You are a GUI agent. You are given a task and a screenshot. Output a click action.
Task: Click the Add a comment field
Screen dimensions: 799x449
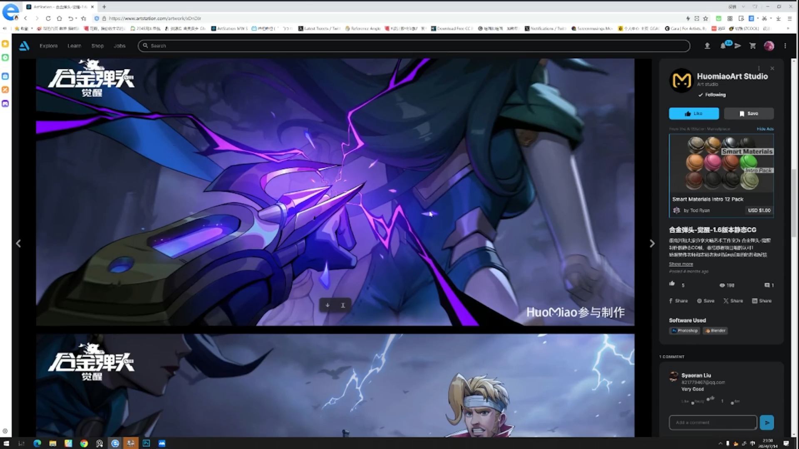pyautogui.click(x=713, y=422)
